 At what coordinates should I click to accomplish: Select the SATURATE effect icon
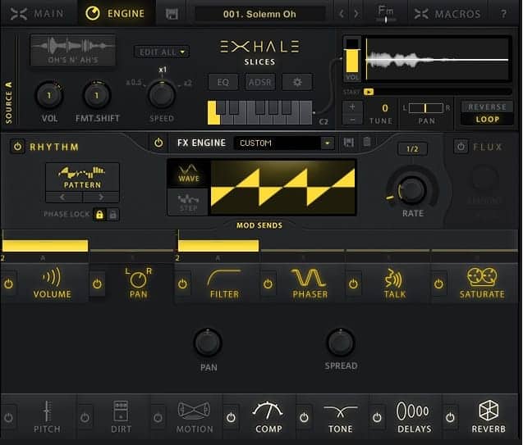tap(482, 283)
